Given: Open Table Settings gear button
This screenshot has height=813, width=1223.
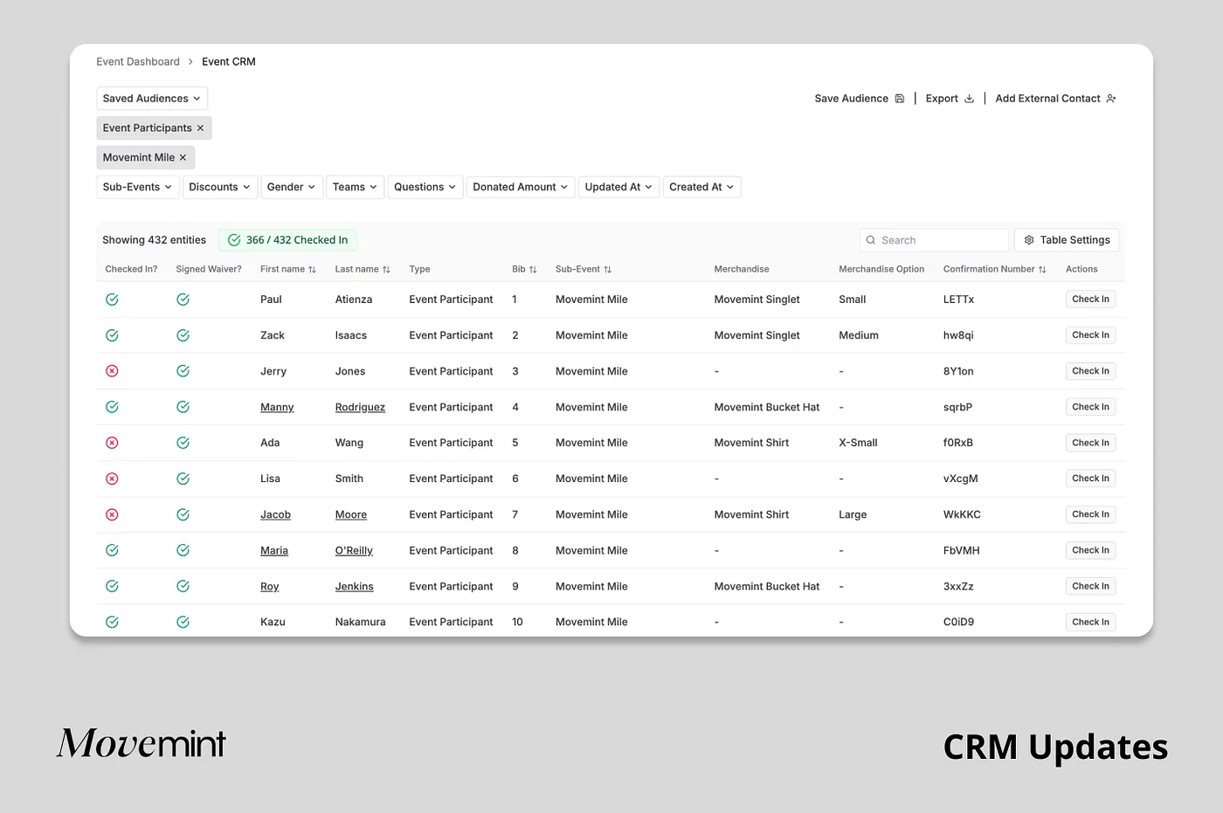Looking at the screenshot, I should point(1067,240).
